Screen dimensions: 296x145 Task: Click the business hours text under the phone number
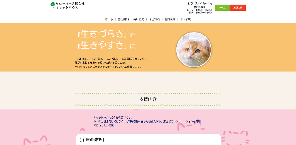coord(199,10)
